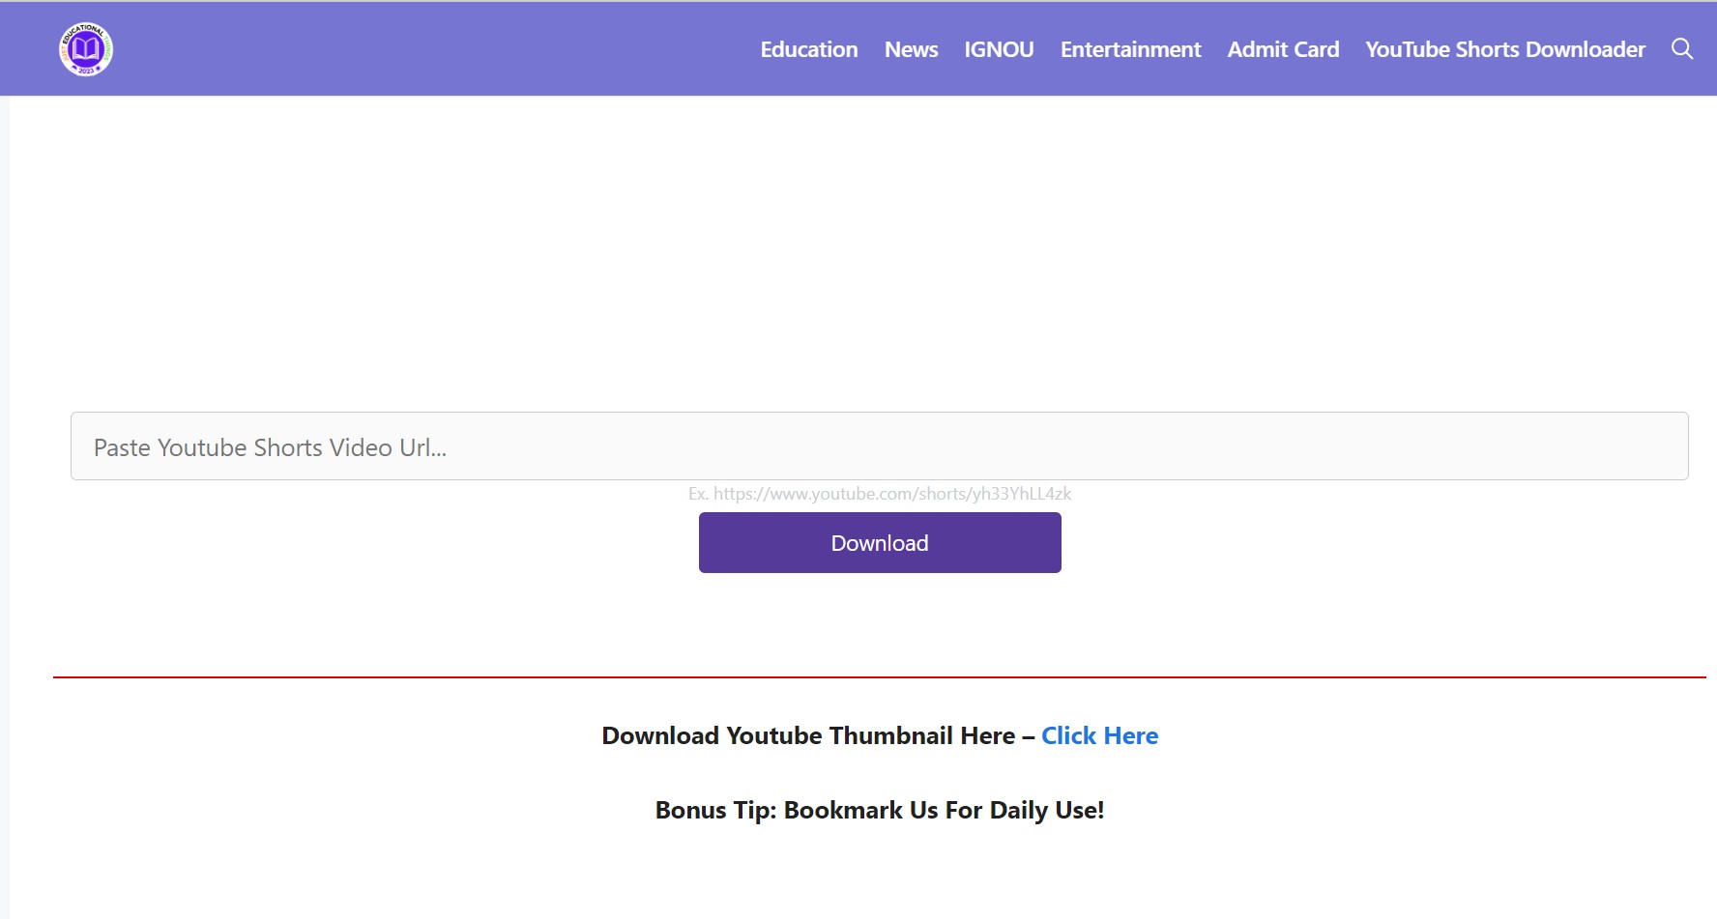Click the site logo icon

click(86, 49)
